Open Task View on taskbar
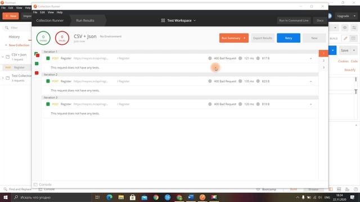 tap(97, 197)
